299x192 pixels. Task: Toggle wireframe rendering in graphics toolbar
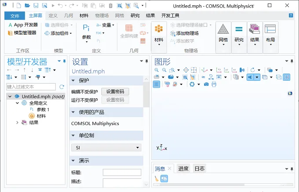tap(279, 77)
